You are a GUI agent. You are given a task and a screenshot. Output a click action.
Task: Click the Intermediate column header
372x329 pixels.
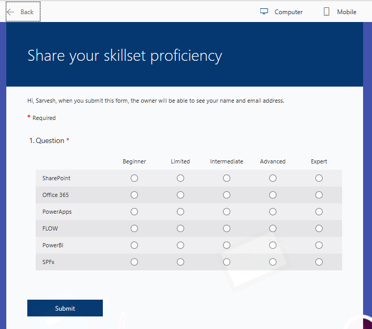click(x=227, y=161)
